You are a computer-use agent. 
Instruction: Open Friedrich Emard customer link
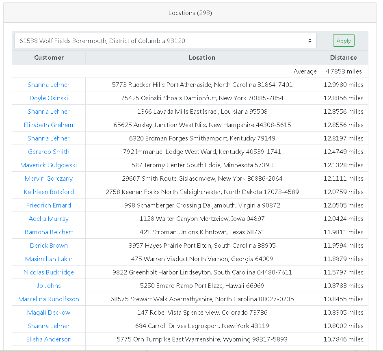49,205
